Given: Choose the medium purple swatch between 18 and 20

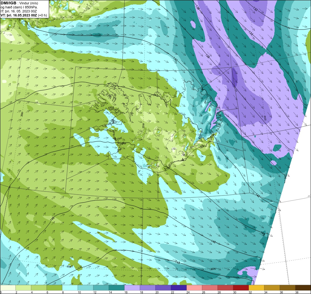Looking at the screenshot, I should 148,287.
